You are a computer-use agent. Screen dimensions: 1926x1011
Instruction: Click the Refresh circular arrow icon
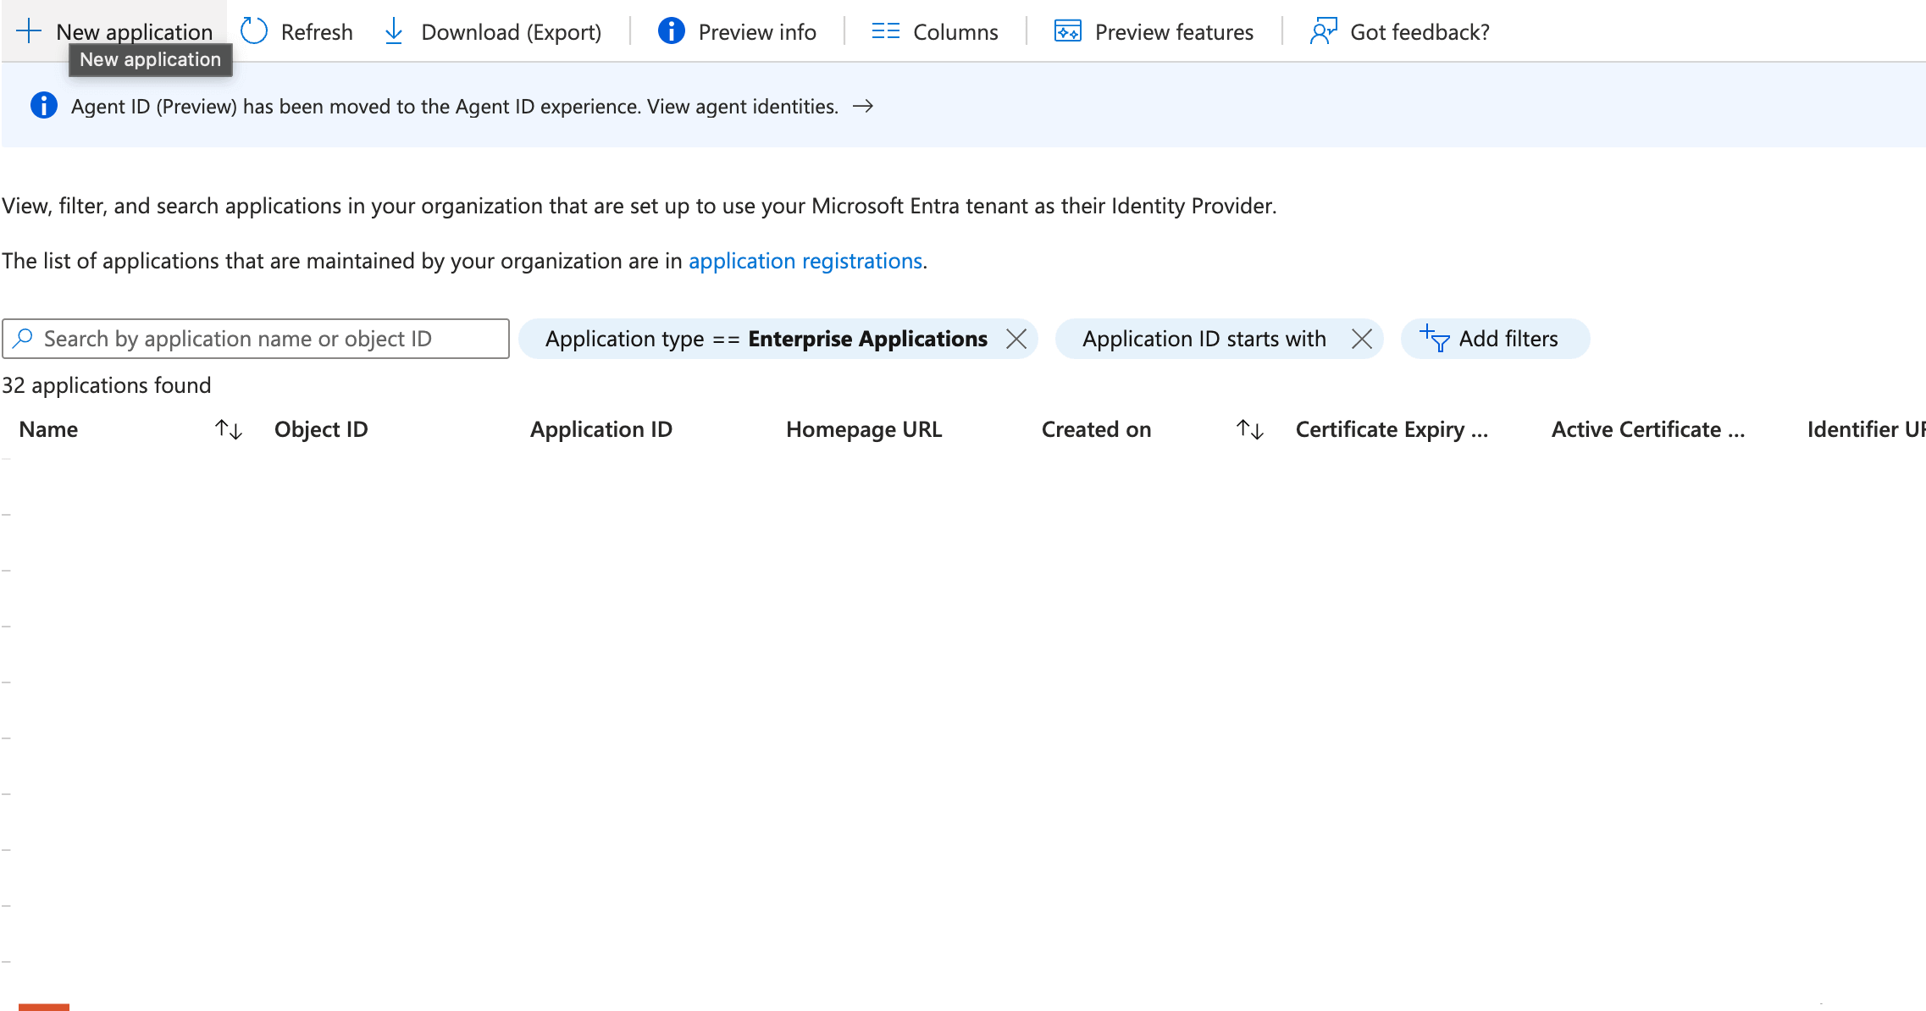tap(254, 31)
